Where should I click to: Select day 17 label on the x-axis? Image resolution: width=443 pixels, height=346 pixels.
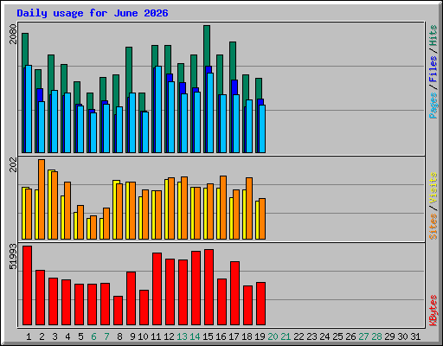[x=234, y=336]
